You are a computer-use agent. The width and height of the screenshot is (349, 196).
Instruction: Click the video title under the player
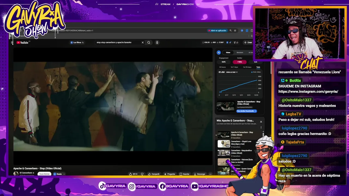[x=37, y=169]
